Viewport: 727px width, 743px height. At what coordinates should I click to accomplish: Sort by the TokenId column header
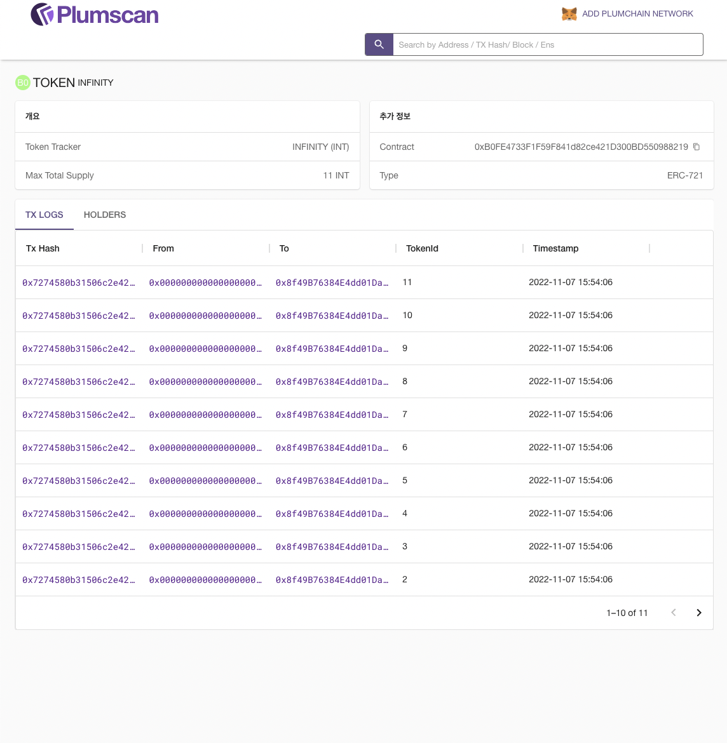pyautogui.click(x=422, y=248)
